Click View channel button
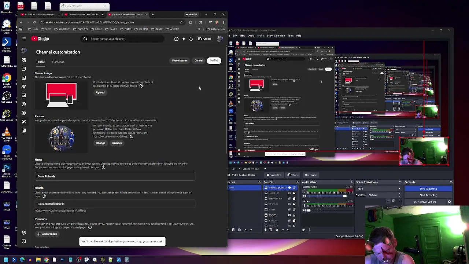 tap(180, 60)
